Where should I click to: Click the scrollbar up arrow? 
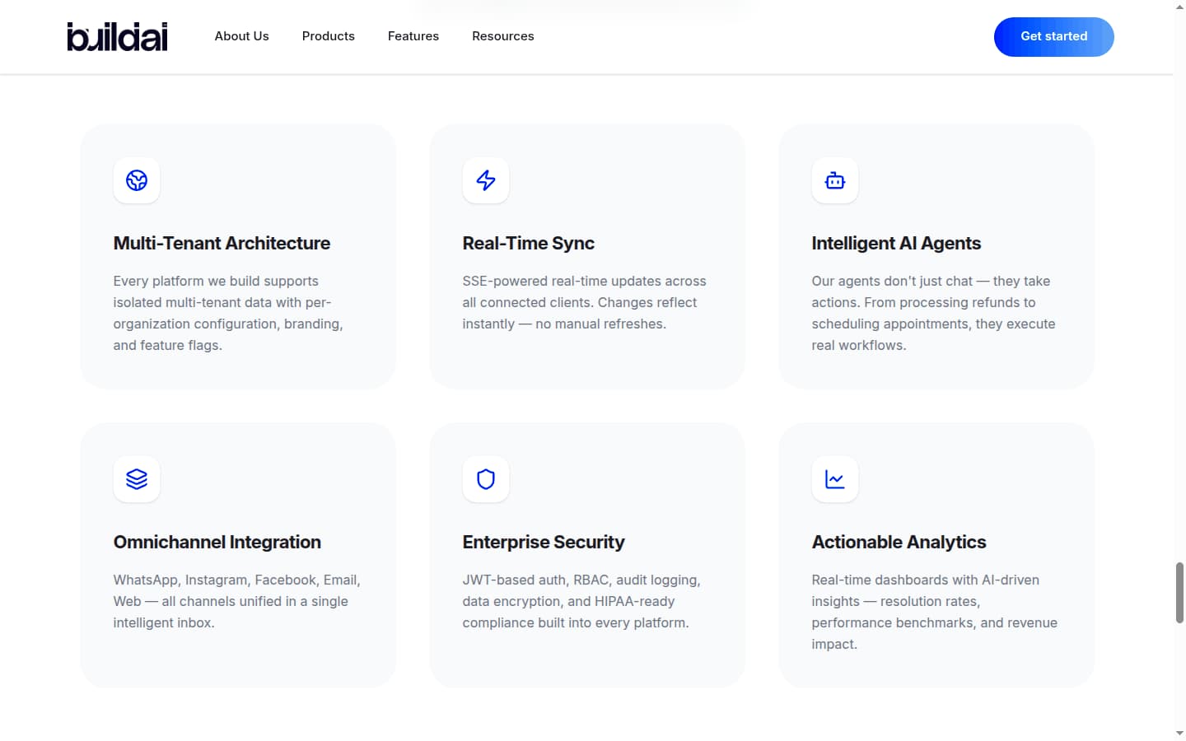click(1179, 7)
